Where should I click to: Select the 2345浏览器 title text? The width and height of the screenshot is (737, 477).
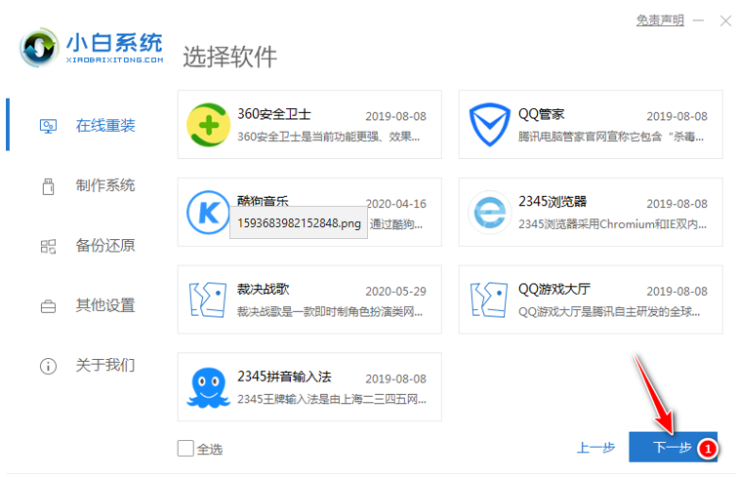tap(553, 201)
